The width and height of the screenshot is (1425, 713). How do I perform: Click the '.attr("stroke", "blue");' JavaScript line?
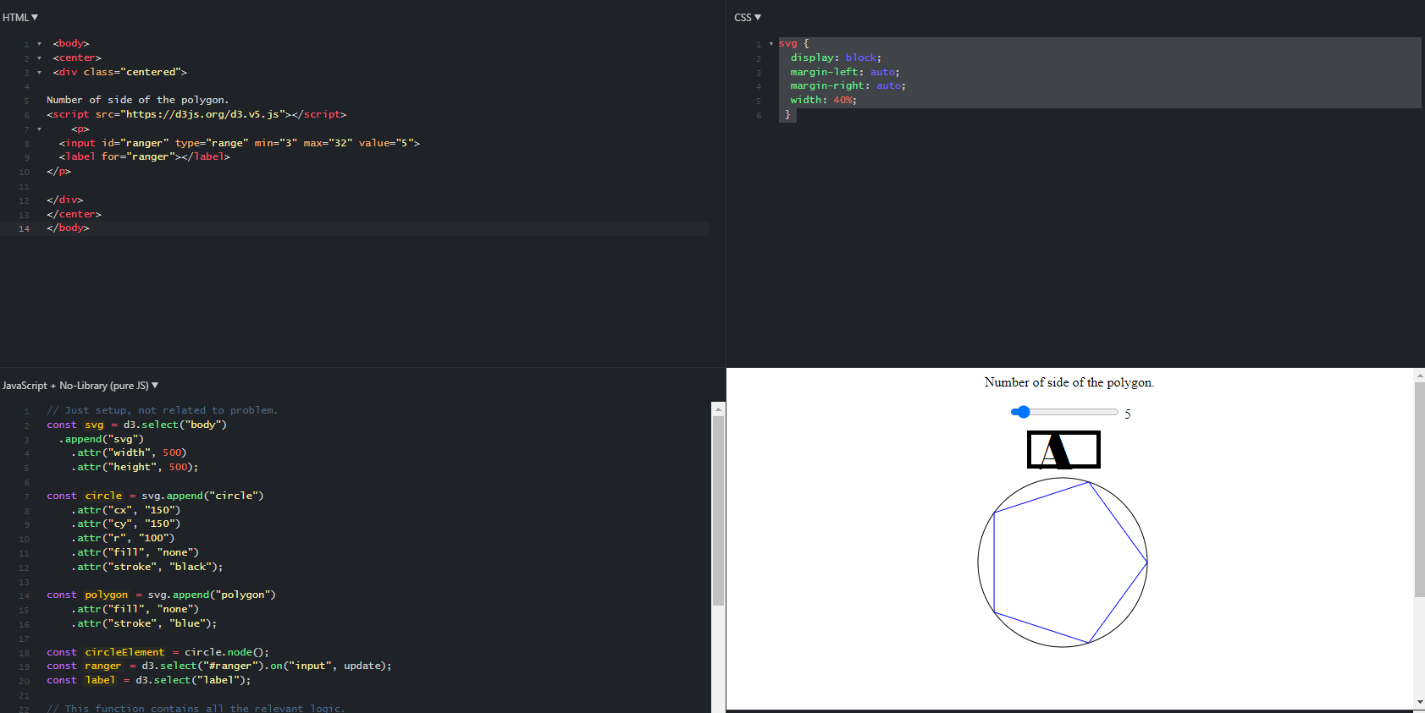pyautogui.click(x=144, y=623)
